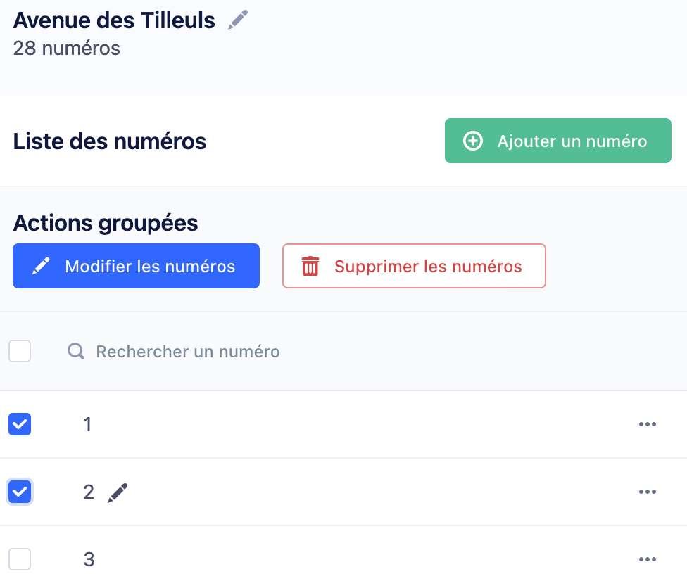The height and width of the screenshot is (574, 687).
Task: Edit street name Avenue des Tilleuls pencil
Action: pyautogui.click(x=238, y=20)
